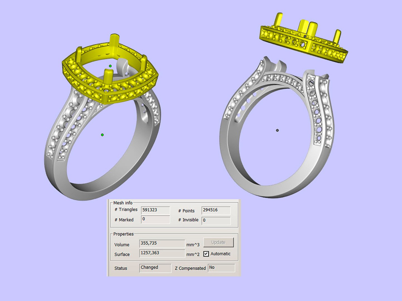The image size is (402, 301).
Task: Click the green point inside the yellow halo
Action: [110, 66]
